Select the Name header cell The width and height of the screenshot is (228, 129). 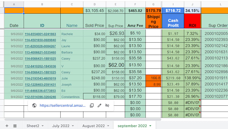(72, 21)
